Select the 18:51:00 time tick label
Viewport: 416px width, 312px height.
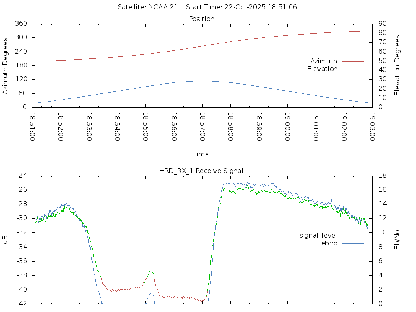pos(33,126)
